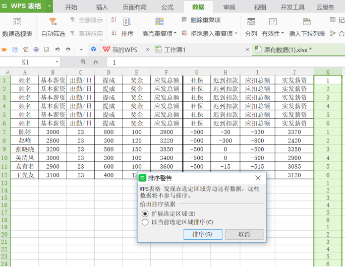Image resolution: width=345 pixels, height=267 pixels.
Task: Click the 数据透视表 (Pivot Table) icon
Action: pos(17,22)
